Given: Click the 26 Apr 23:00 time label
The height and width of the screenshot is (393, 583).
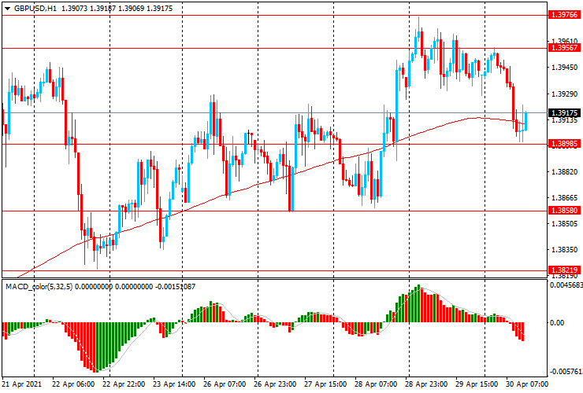Looking at the screenshot, I should (275, 385).
